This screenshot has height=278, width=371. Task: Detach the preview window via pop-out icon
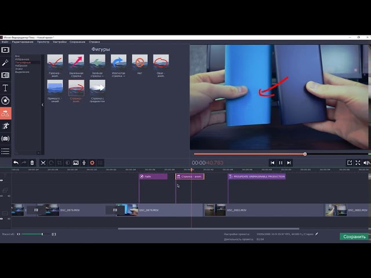[350, 163]
